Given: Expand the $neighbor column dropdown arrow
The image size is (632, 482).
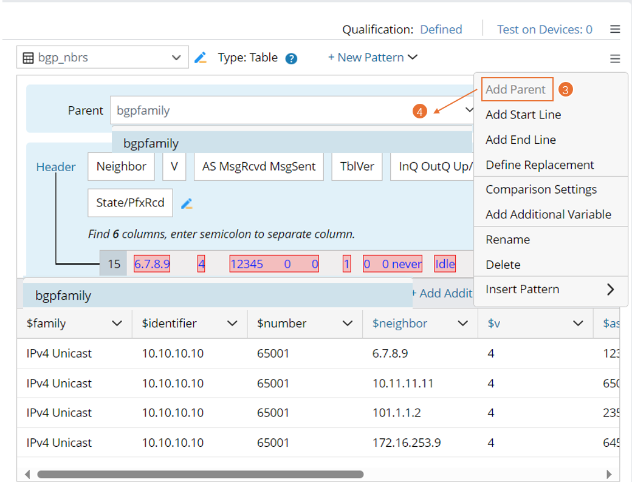Looking at the screenshot, I should point(462,324).
